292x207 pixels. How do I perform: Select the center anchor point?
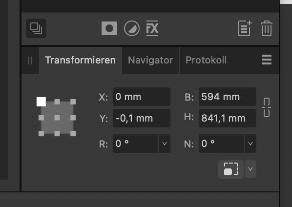[57, 118]
